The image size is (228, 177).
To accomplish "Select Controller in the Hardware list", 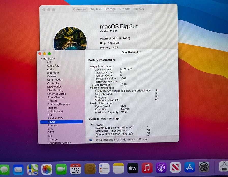I will click(x=53, y=83).
